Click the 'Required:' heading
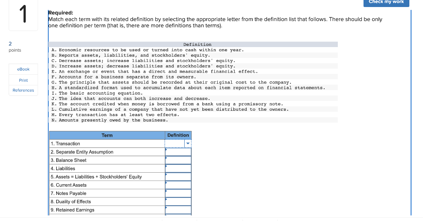The image size is (423, 221). click(61, 13)
